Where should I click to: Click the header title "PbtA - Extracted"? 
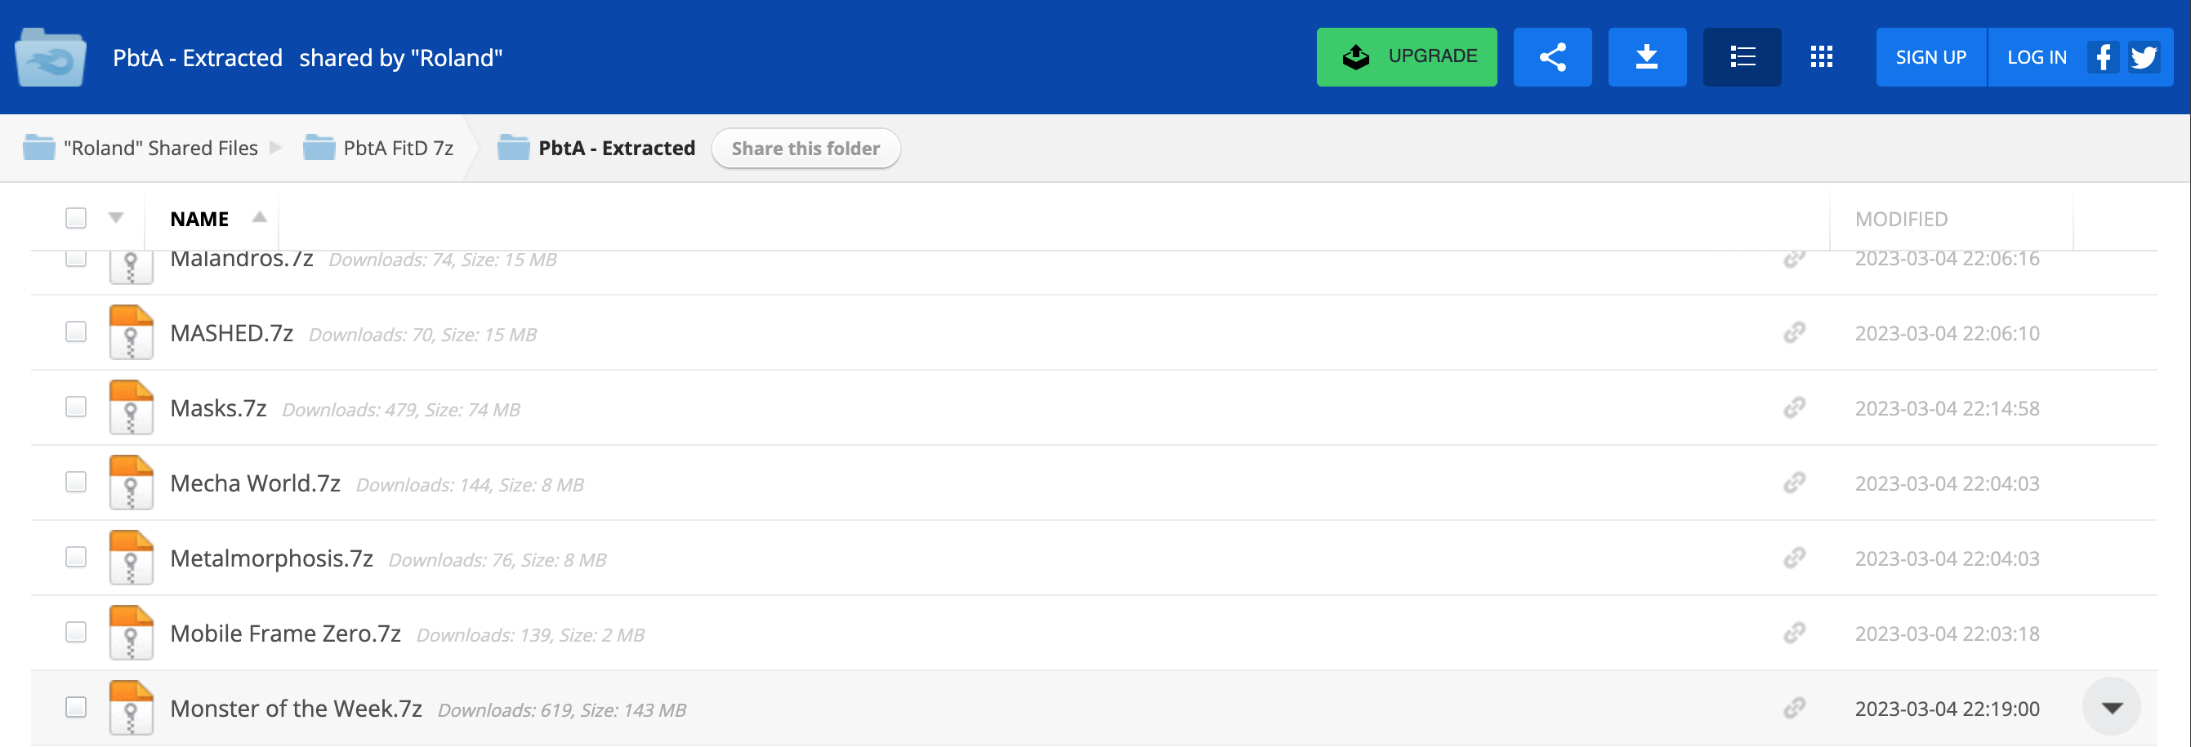(198, 57)
